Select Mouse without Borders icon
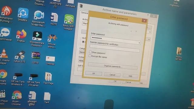The width and height of the screenshot is (194, 109). pyautogui.click(x=52, y=41)
